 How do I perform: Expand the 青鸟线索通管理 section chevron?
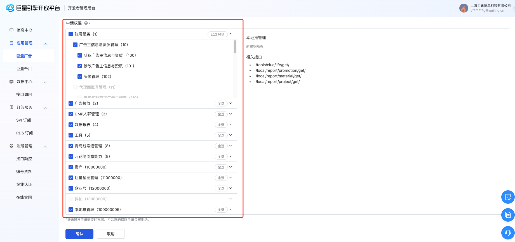click(231, 146)
